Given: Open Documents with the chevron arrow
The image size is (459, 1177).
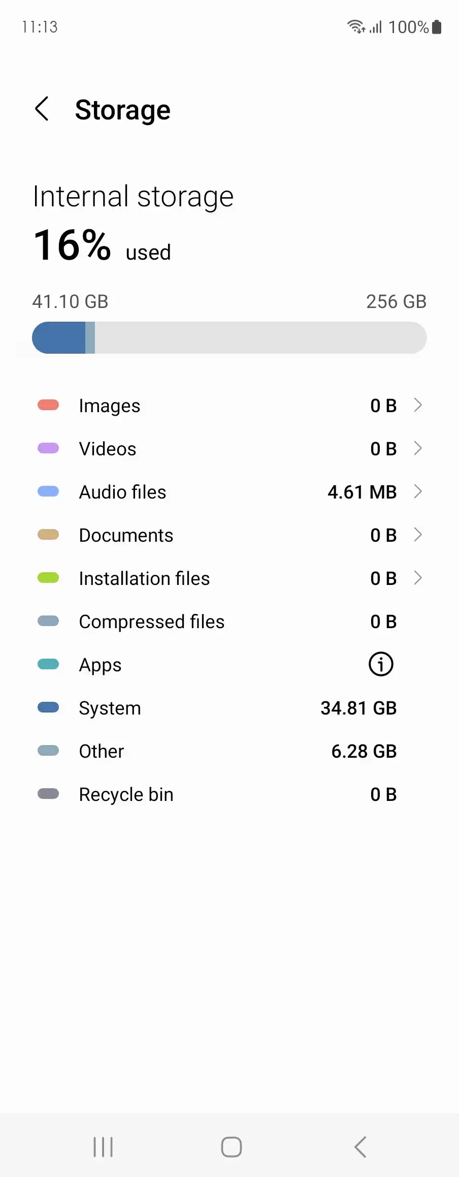Looking at the screenshot, I should pos(418,535).
